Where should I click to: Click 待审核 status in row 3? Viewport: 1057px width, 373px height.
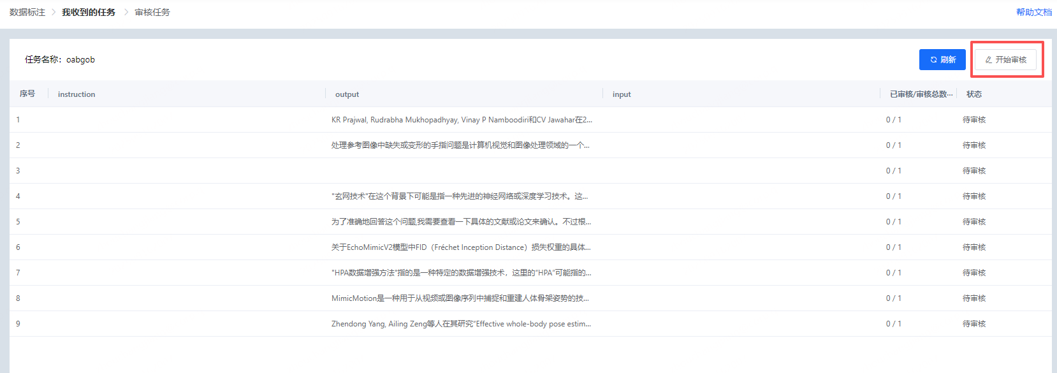coord(974,170)
